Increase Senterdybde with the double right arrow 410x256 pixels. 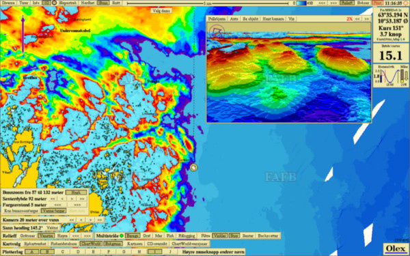(x=82, y=199)
